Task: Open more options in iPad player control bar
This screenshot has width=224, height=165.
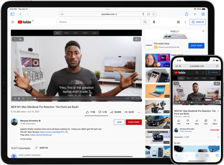Action: tap(138, 98)
